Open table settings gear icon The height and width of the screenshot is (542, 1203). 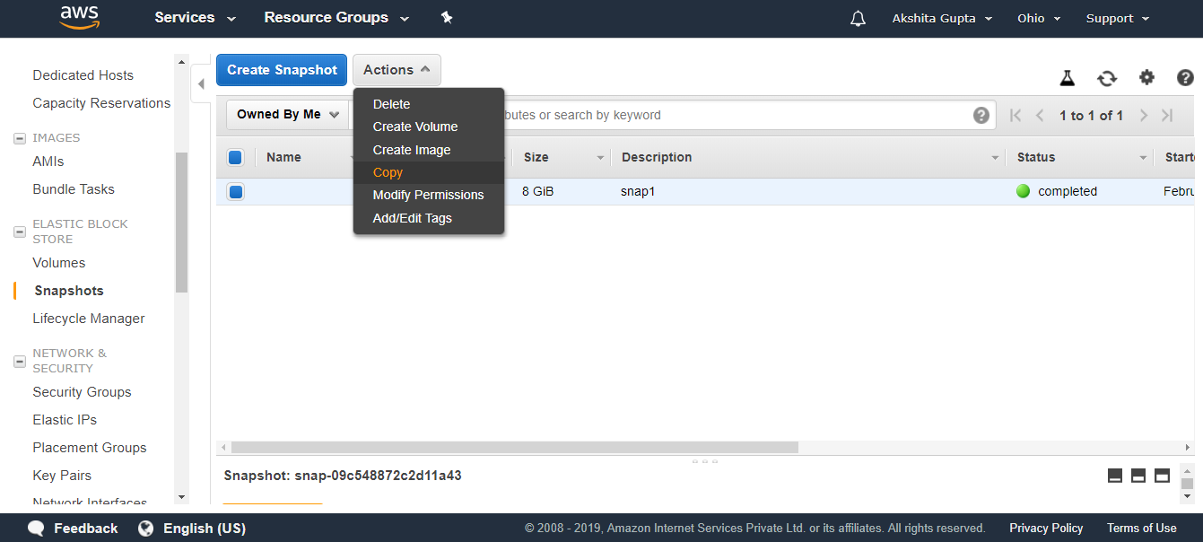pyautogui.click(x=1146, y=78)
